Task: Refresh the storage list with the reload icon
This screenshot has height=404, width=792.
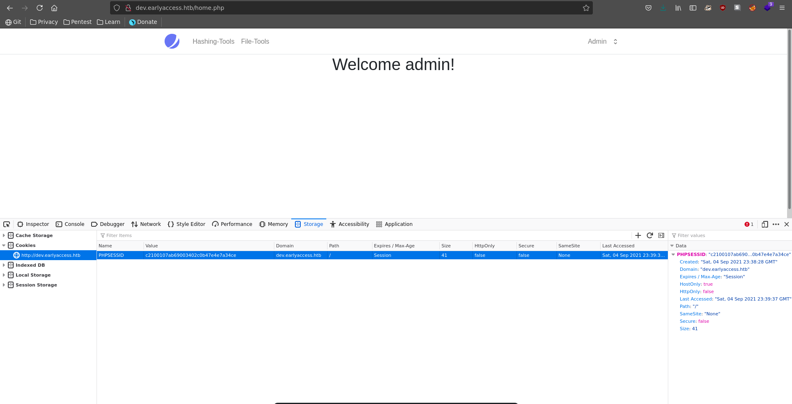Action: [650, 235]
